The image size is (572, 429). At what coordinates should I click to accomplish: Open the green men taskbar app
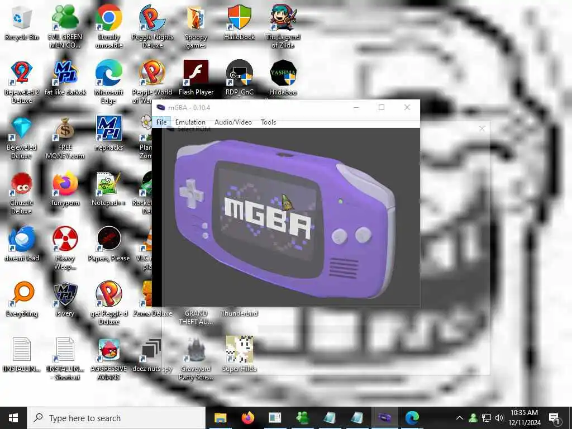point(302,418)
